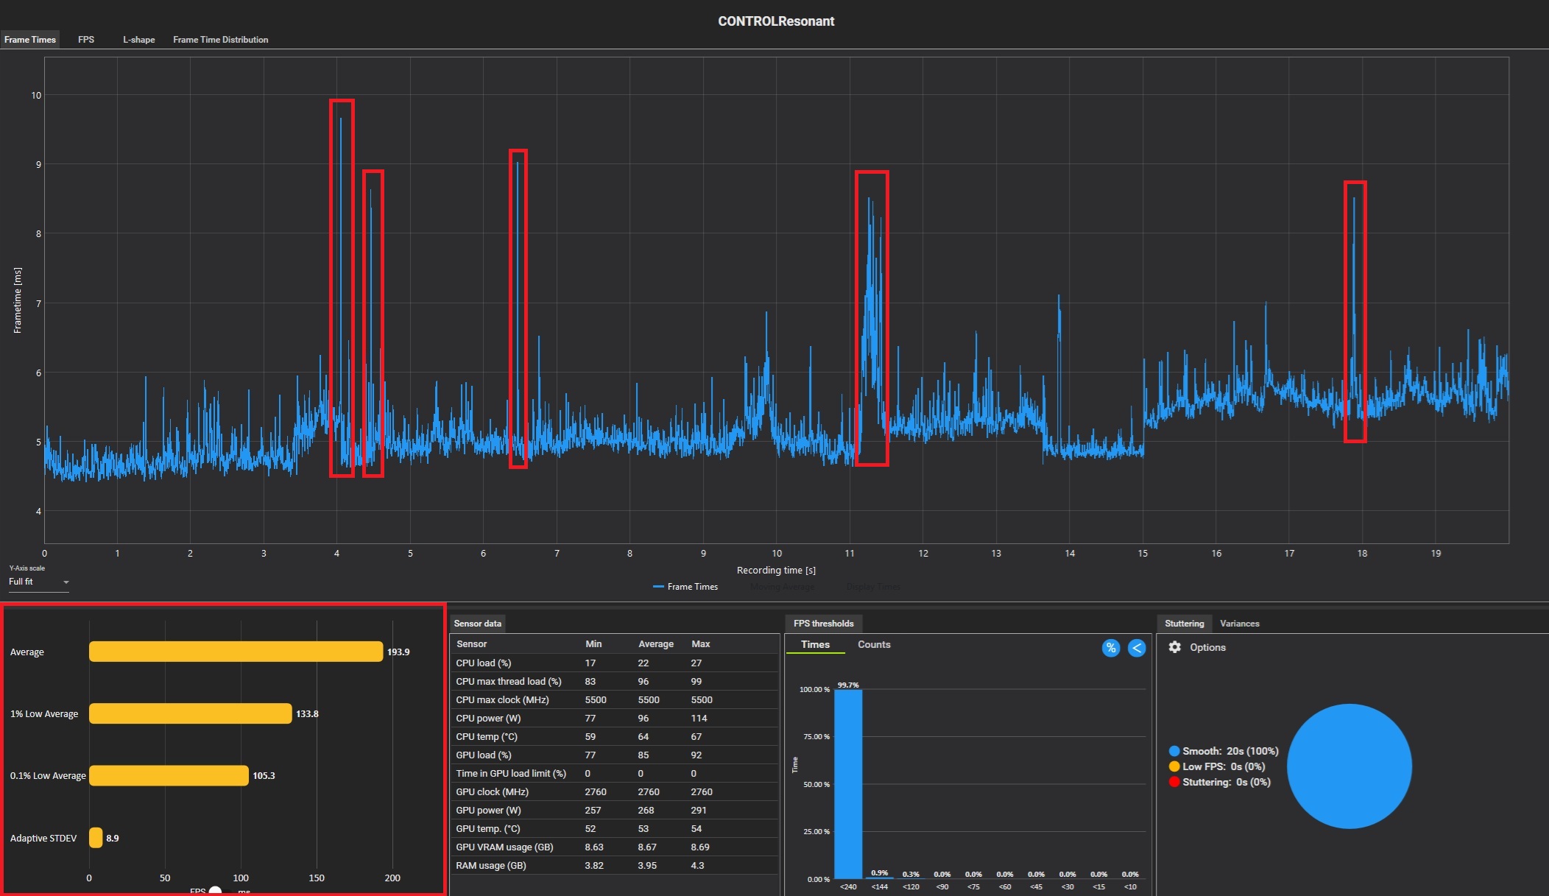Click the Sensor column header

point(471,643)
